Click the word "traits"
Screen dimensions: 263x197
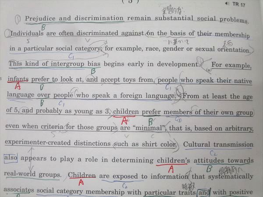tap(188, 193)
